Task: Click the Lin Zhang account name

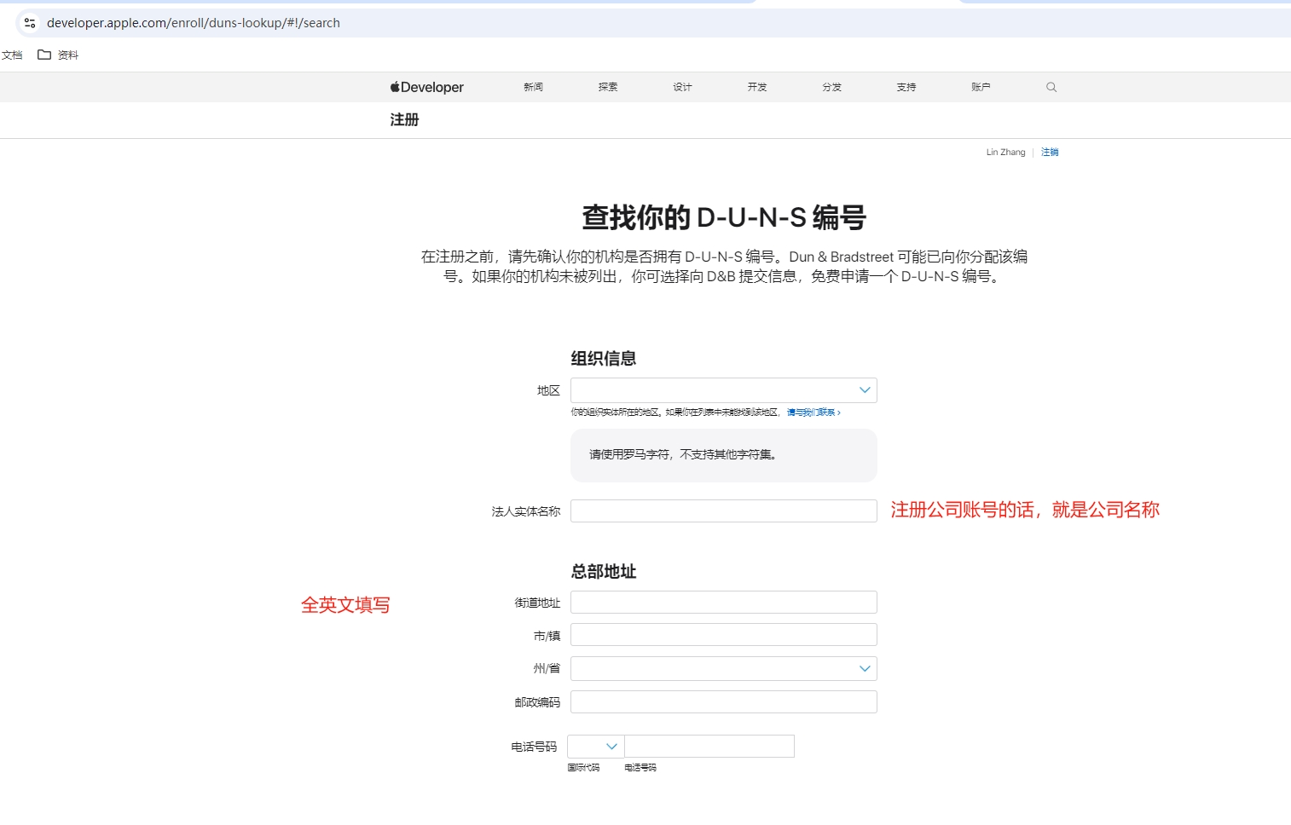Action: pos(1006,153)
